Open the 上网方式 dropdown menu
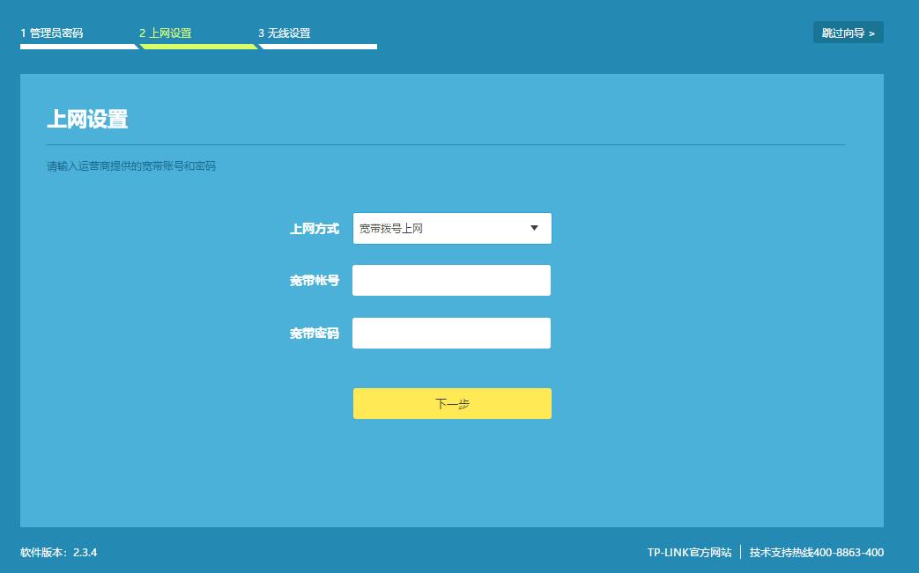 pos(451,228)
